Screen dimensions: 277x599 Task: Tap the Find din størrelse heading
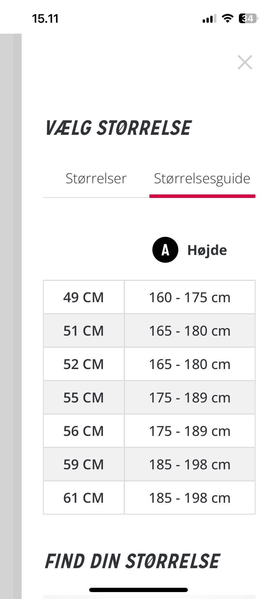(132, 561)
